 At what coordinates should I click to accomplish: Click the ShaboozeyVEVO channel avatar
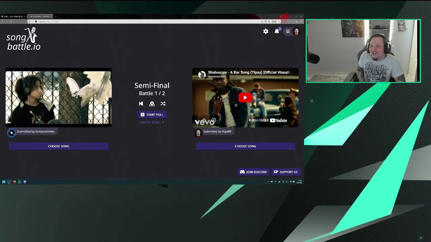202,75
